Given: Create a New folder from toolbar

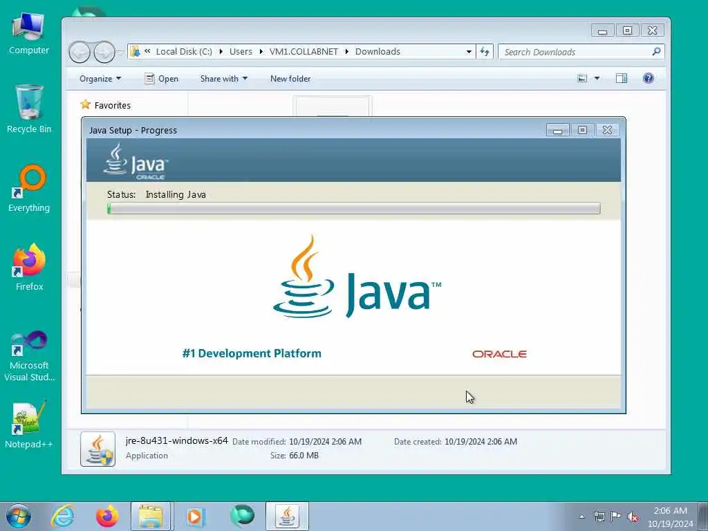Looking at the screenshot, I should click(290, 79).
